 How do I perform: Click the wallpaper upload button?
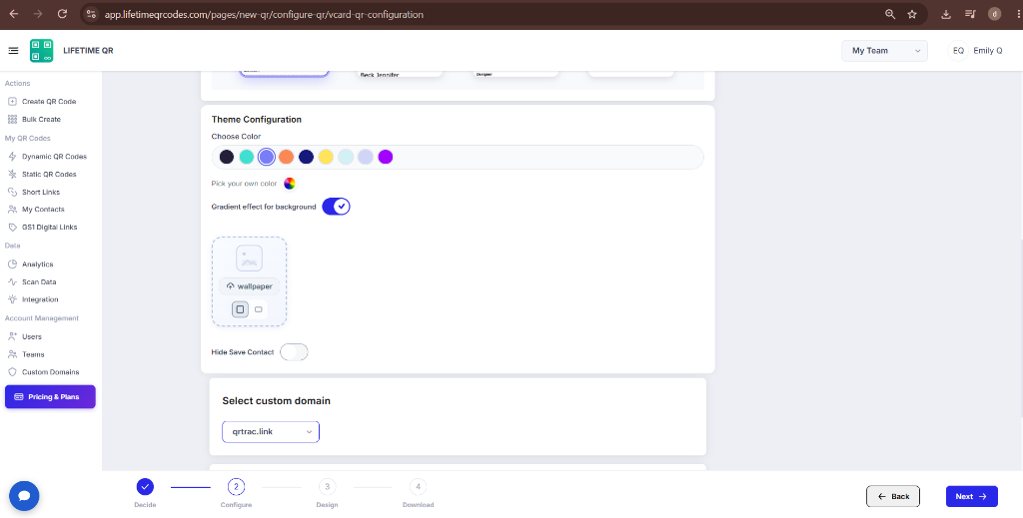click(x=249, y=286)
